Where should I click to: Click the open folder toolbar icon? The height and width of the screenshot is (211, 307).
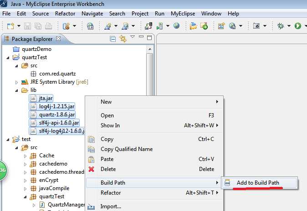(x=193, y=26)
